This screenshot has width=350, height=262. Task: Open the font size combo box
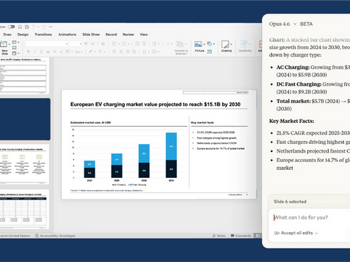tap(76, 43)
